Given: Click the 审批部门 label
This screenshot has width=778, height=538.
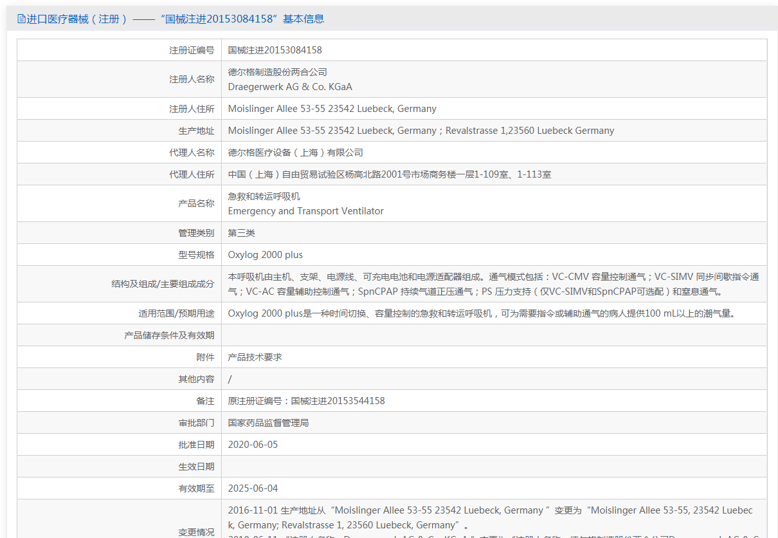Looking at the screenshot, I should point(197,423).
